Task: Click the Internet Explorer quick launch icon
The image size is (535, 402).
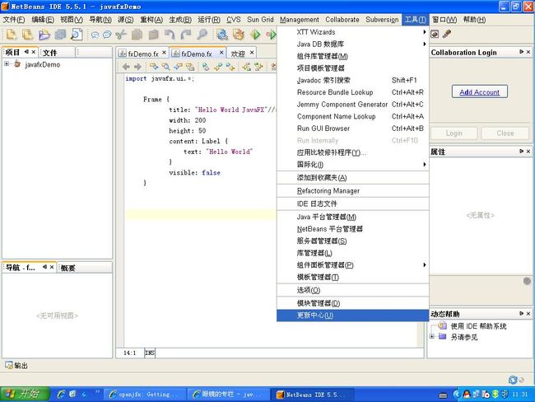Action: (x=61, y=394)
